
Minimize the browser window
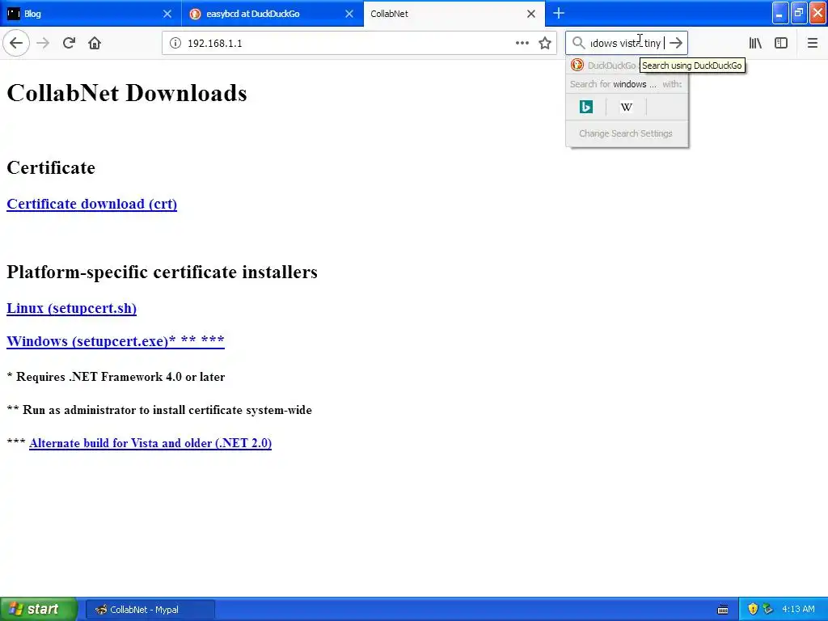pyautogui.click(x=780, y=13)
